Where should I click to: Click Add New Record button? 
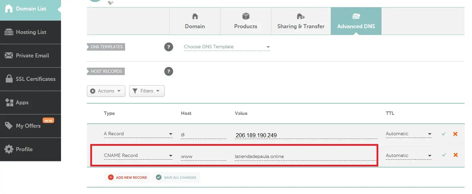[127, 177]
